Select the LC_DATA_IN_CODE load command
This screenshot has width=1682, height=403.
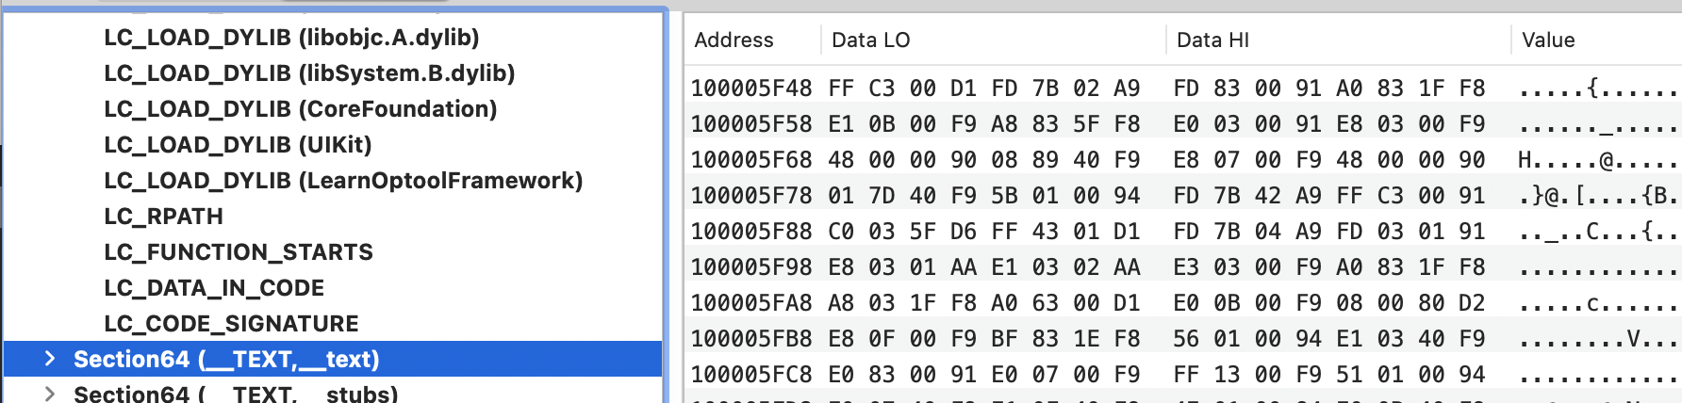[x=214, y=288]
